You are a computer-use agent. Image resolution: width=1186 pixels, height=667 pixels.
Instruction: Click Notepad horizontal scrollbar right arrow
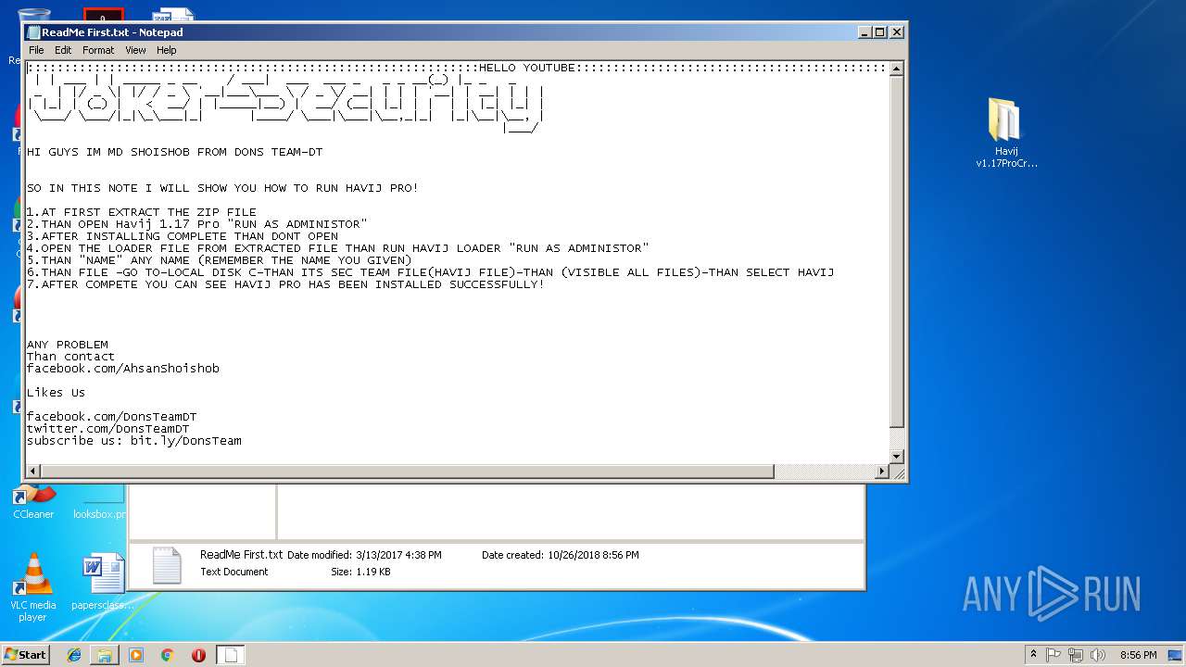[x=882, y=472]
